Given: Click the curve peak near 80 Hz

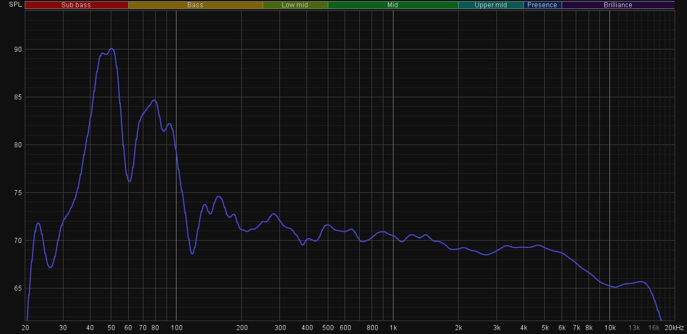Looking at the screenshot, I should pyautogui.click(x=155, y=100).
